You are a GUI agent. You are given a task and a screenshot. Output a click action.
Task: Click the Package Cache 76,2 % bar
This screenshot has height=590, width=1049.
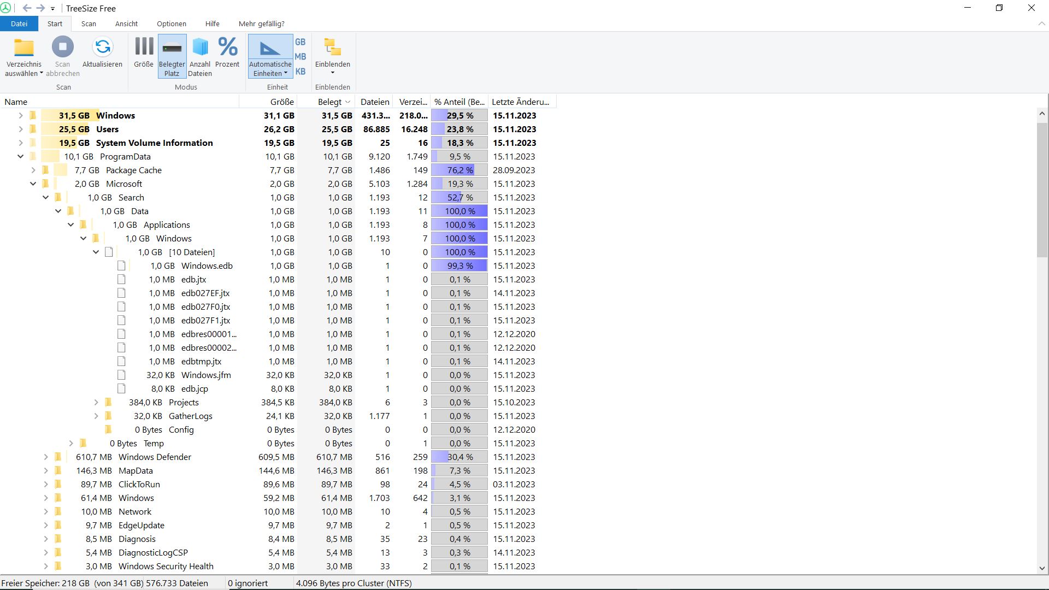(x=459, y=170)
